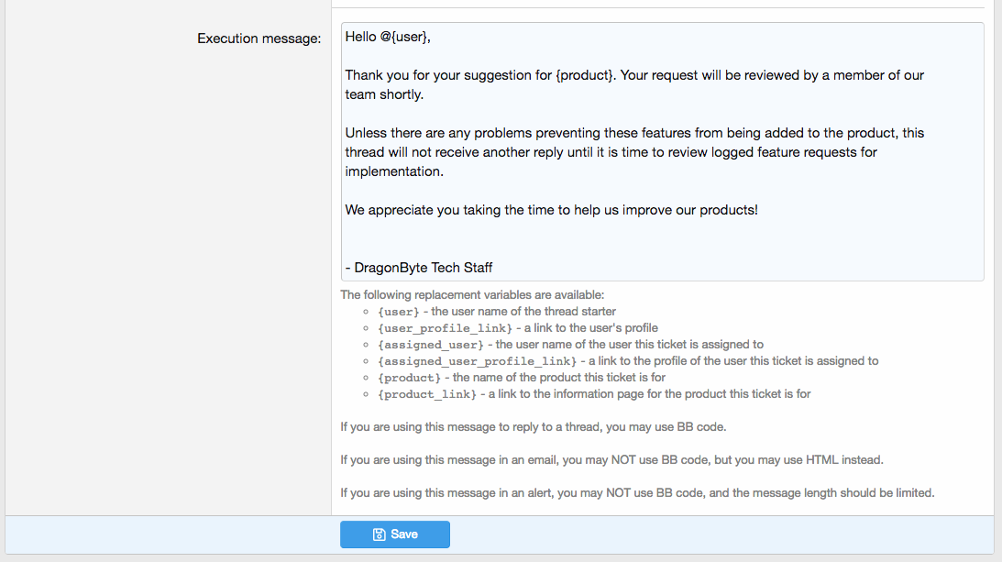The width and height of the screenshot is (1002, 562).
Task: Click 'The following replacement variables are available' text
Action: pyautogui.click(x=472, y=295)
